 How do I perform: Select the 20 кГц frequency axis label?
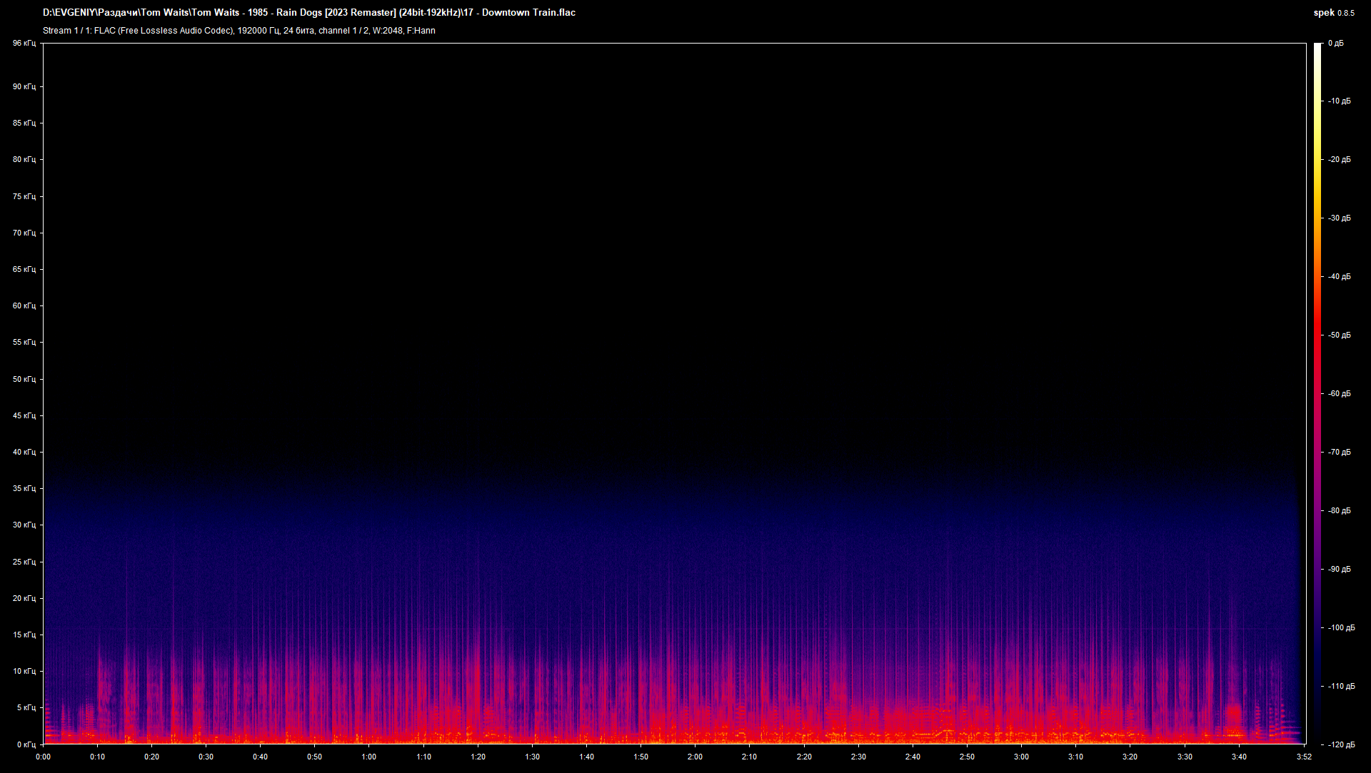point(24,598)
